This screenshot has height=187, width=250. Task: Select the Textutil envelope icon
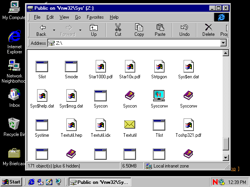tap(130, 125)
